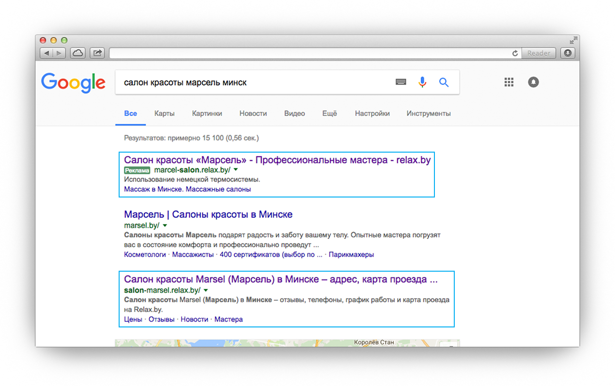This screenshot has width=615, height=386.
Task: Click the Косметологи sitelink
Action: (145, 254)
